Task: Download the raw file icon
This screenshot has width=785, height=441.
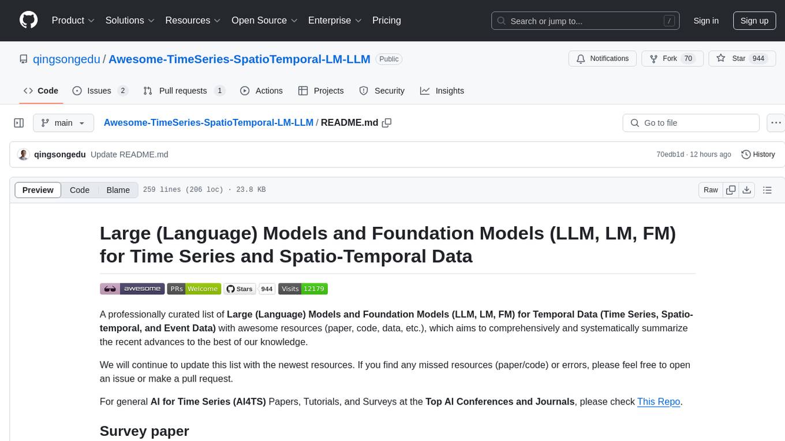Action: 746,190
